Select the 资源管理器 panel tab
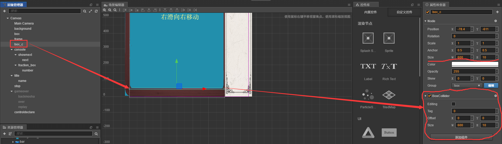 pos(13,127)
